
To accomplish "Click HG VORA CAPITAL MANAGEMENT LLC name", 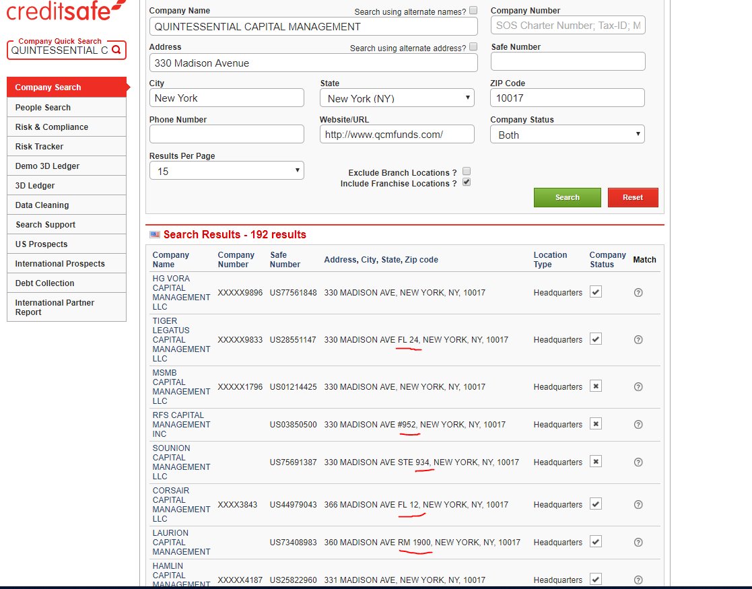I will 181,293.
